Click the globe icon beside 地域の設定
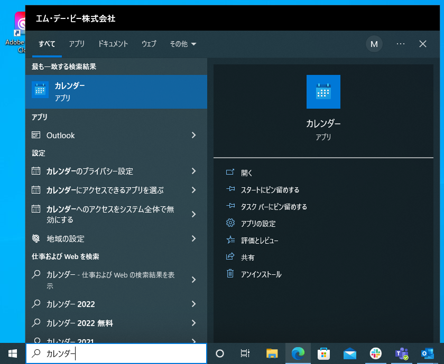 click(36, 238)
